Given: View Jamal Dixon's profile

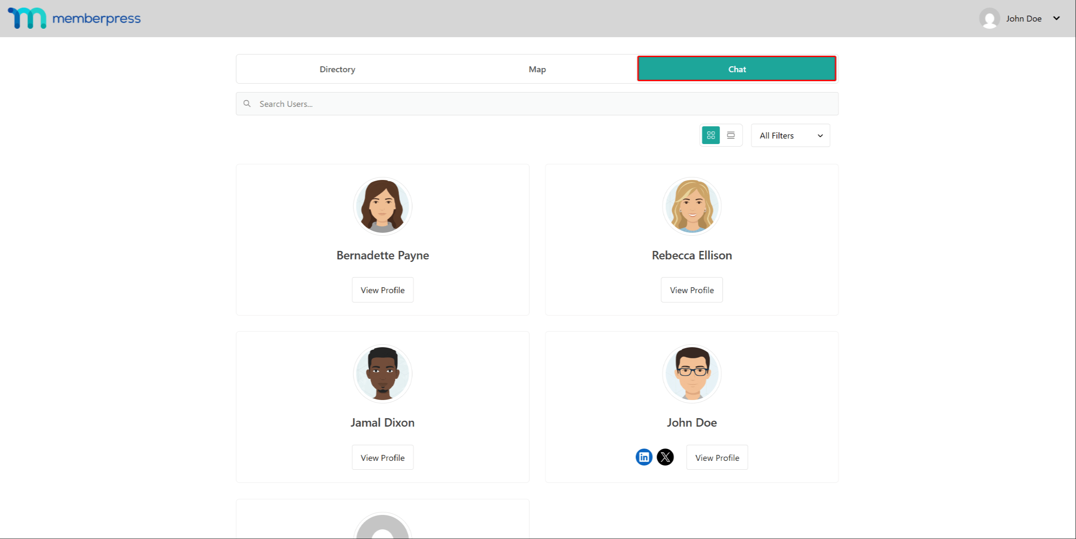Looking at the screenshot, I should click(x=382, y=457).
